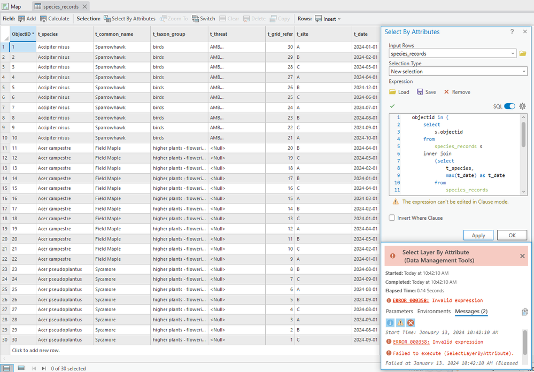
Task: Click the SQL expression editor scrollbar
Action: tap(523, 134)
